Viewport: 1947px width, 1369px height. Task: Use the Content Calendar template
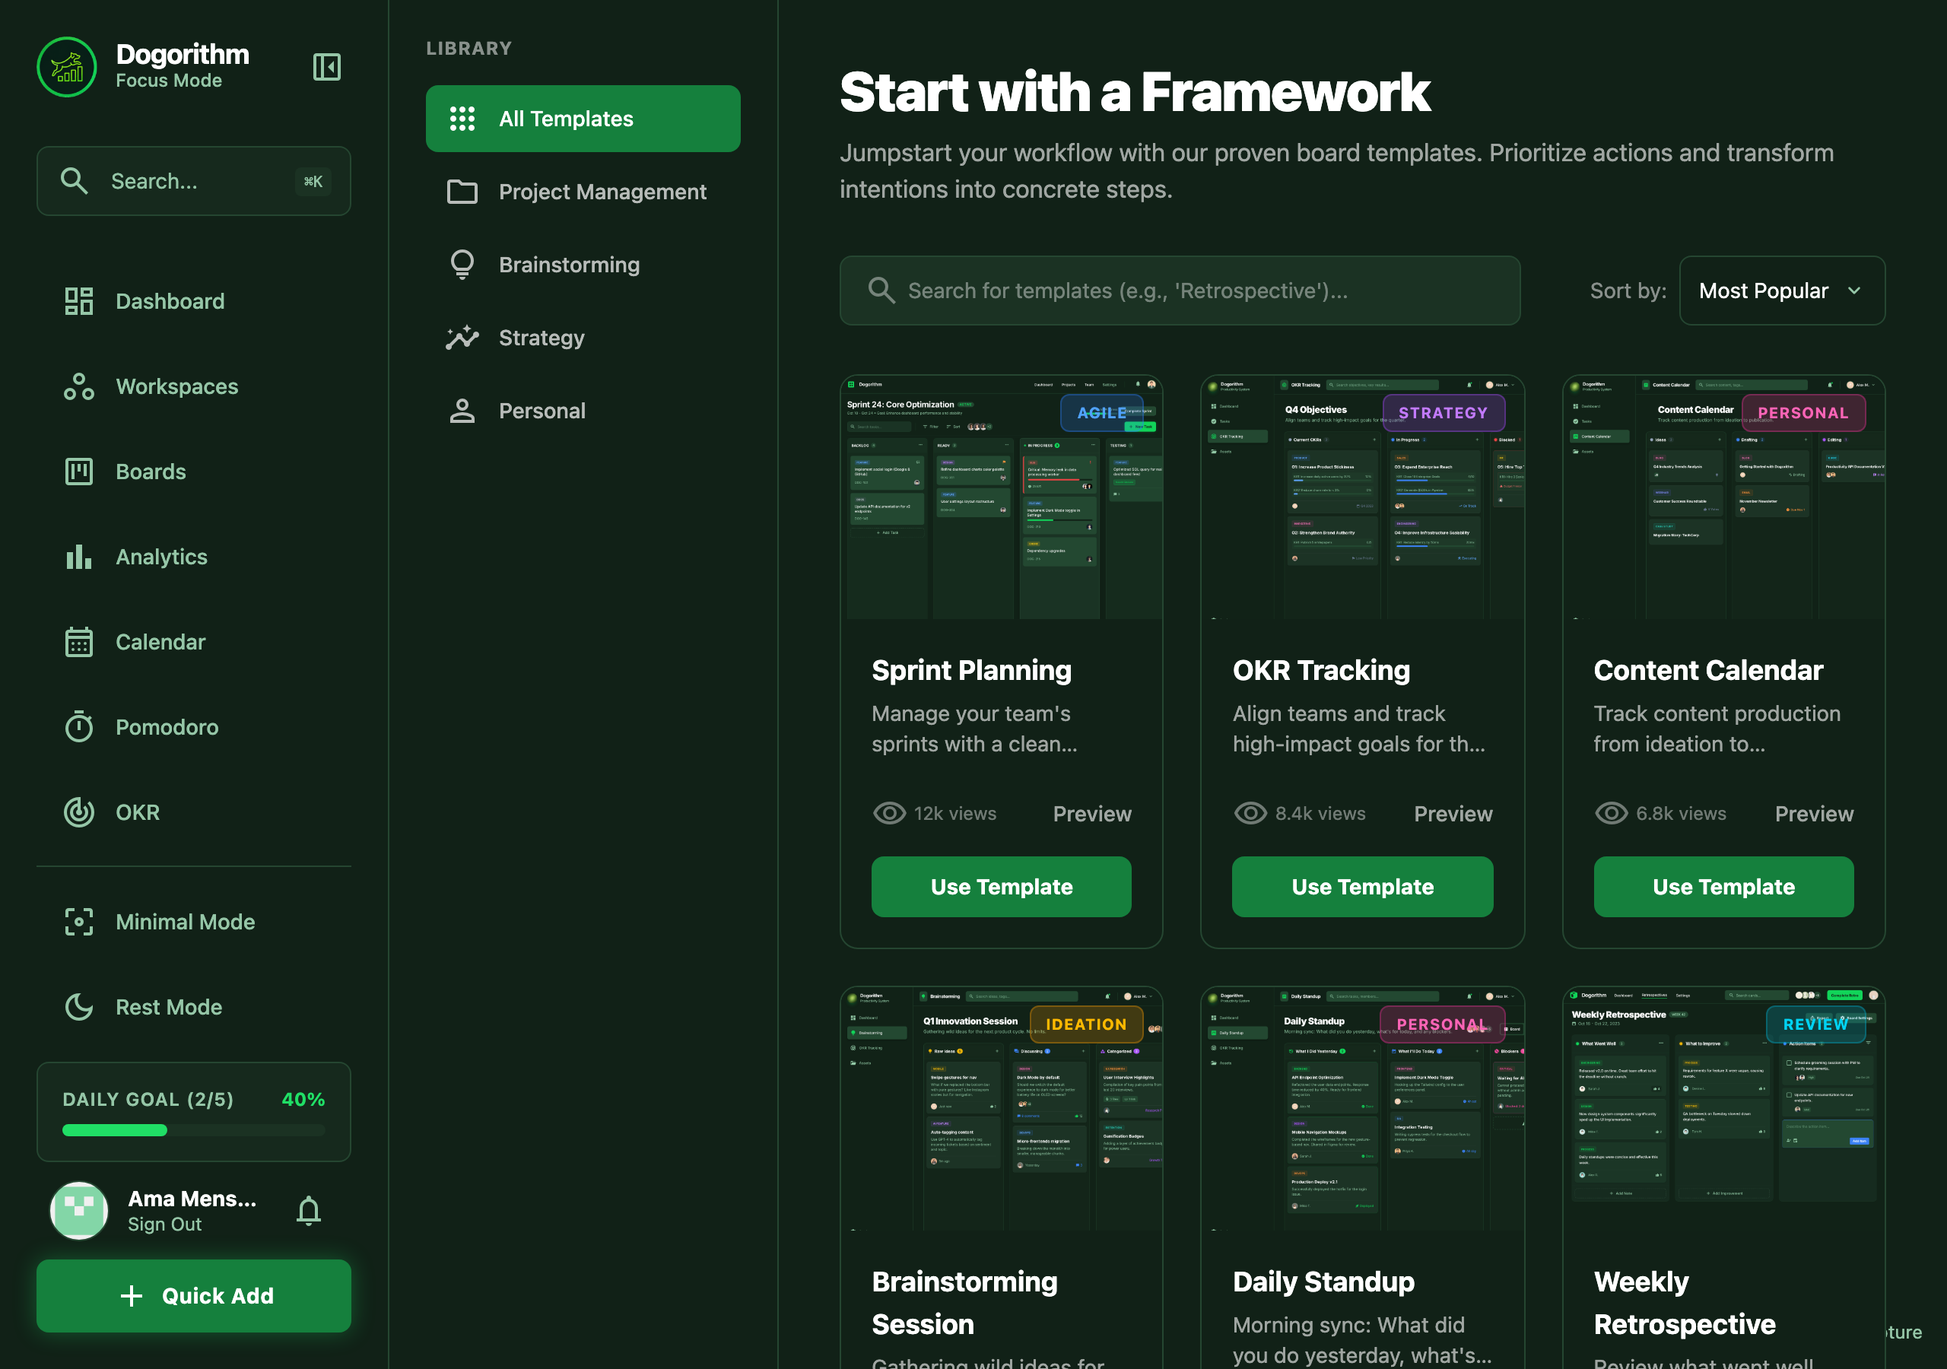[x=1723, y=886]
